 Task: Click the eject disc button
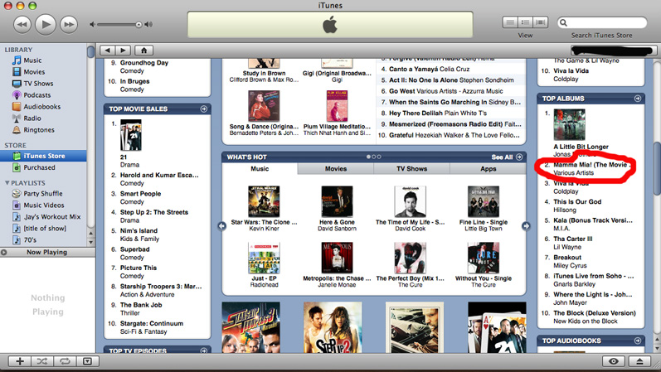coord(639,361)
